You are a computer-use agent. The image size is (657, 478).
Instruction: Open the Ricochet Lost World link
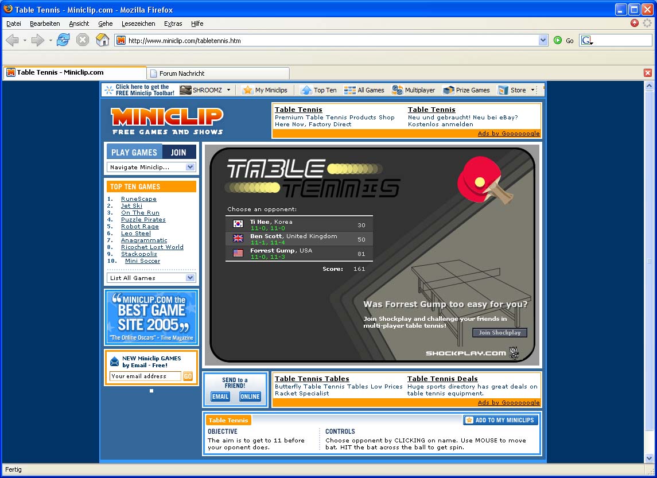click(x=152, y=247)
